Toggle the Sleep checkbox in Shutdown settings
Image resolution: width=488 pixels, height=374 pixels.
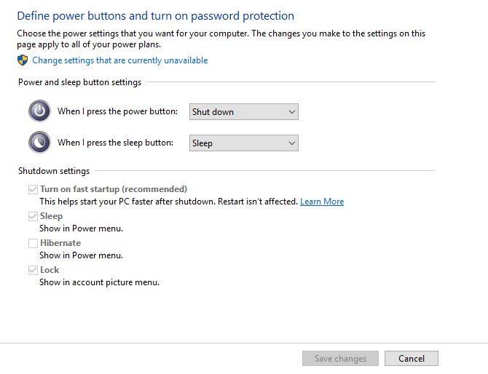pos(33,216)
